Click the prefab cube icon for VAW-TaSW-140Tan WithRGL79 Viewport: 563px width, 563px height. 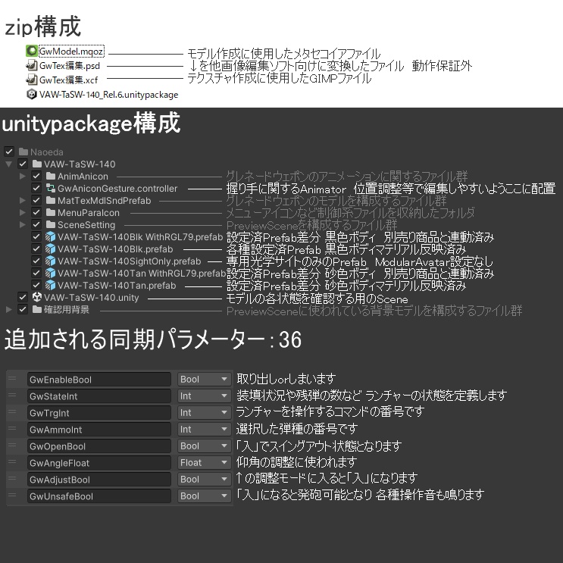tap(51, 274)
